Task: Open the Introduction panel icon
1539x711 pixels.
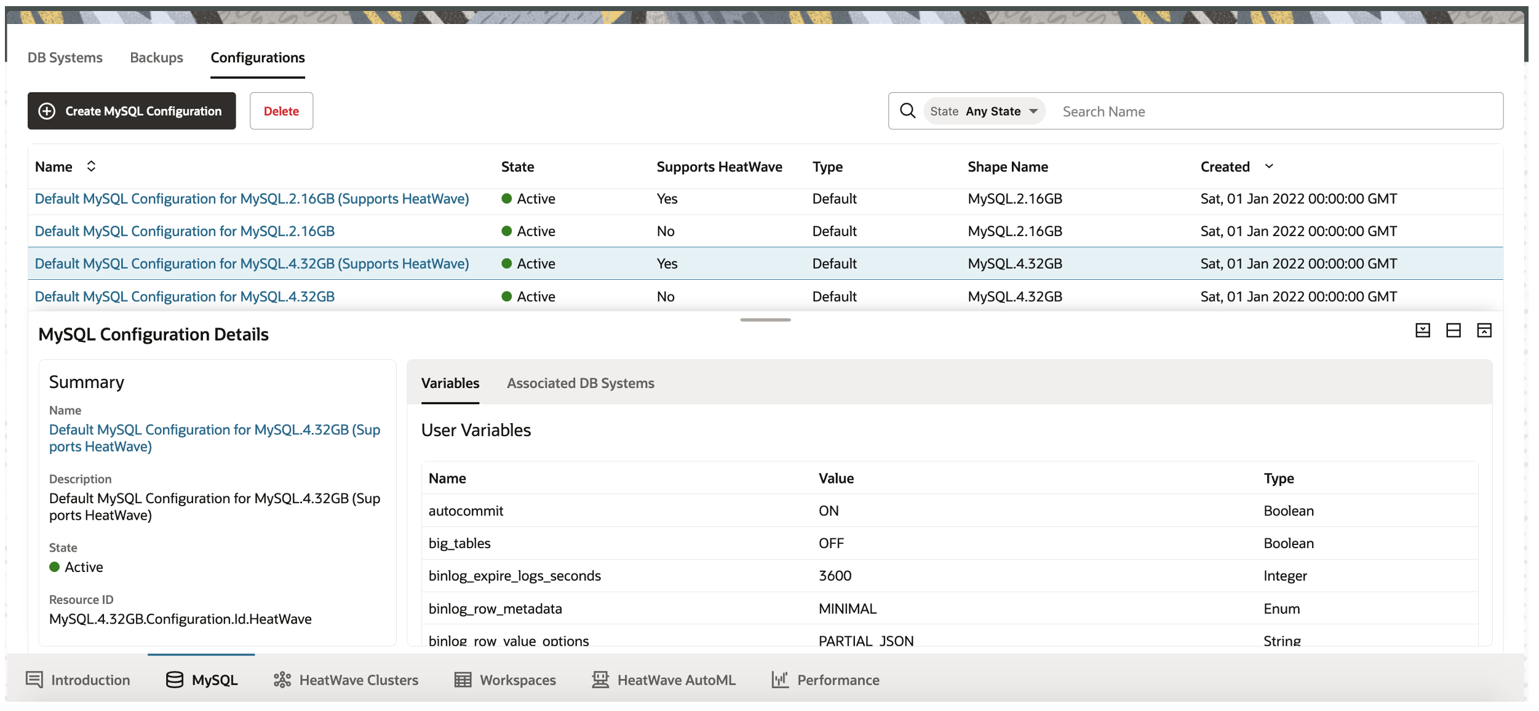Action: coord(34,680)
